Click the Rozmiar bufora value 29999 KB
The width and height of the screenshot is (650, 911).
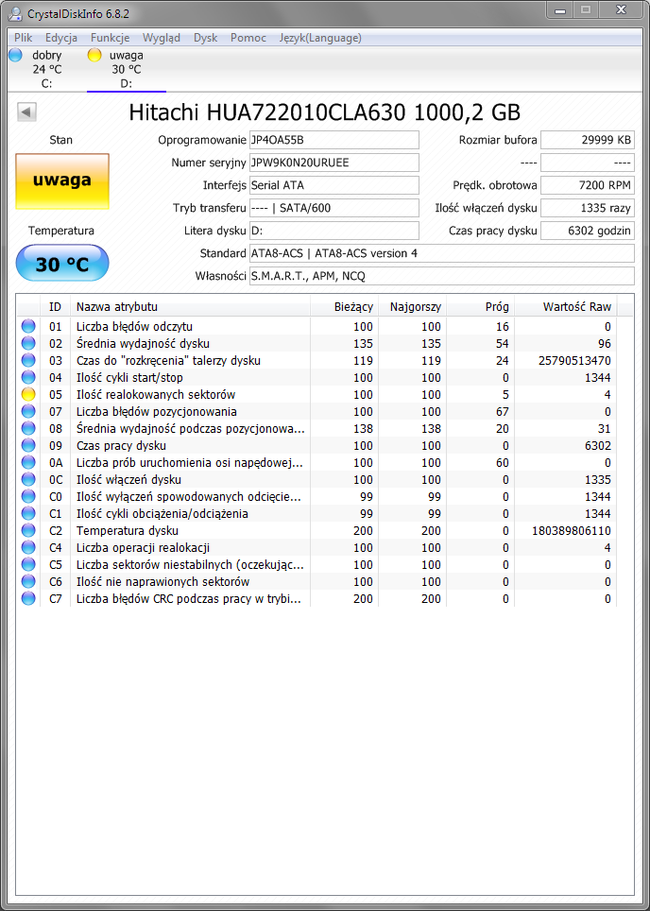pos(588,140)
